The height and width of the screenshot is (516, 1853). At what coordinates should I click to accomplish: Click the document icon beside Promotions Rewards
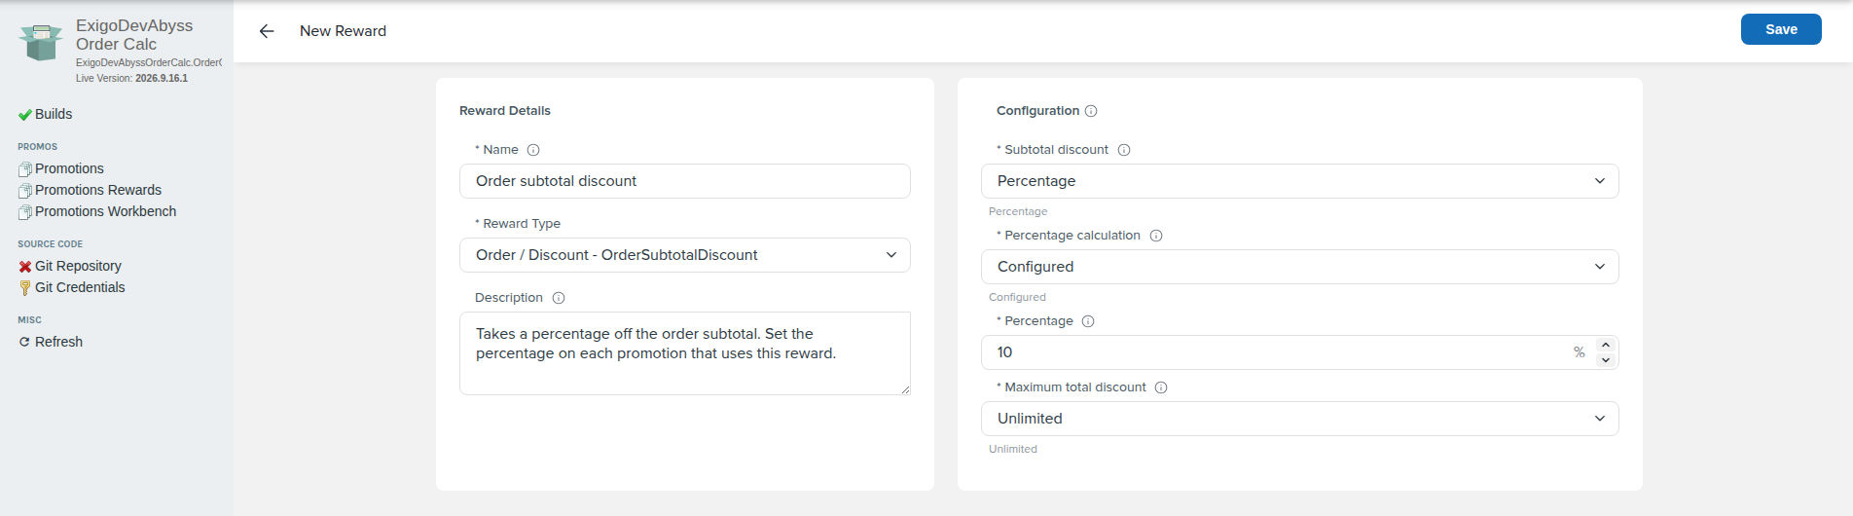pyautogui.click(x=24, y=191)
